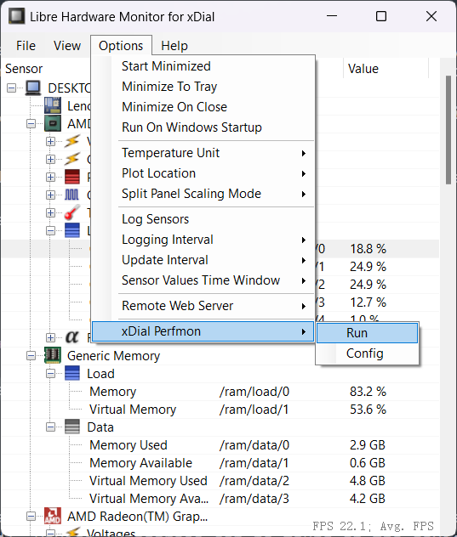Click the vertical scrollbar thumb
Screen dimensions: 457x537
click(x=448, y=130)
